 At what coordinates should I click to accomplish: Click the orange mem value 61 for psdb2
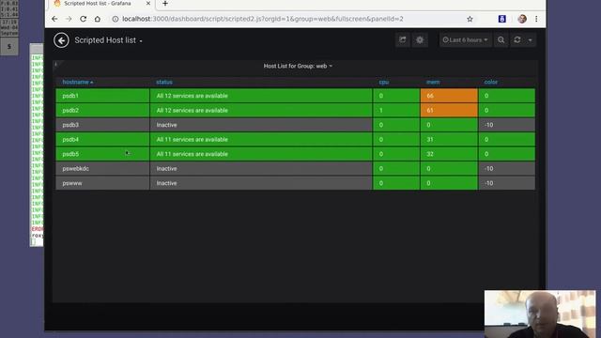449,111
